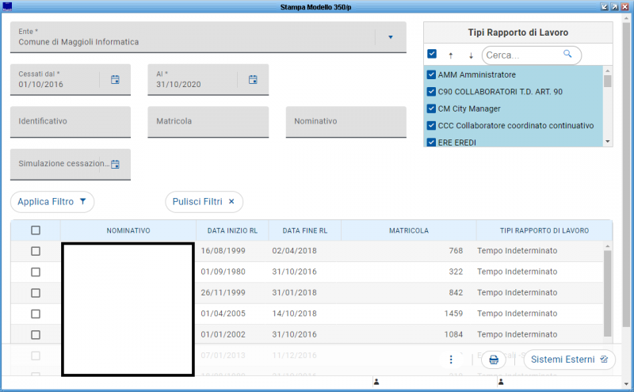Click the expand arrow in title bar
This screenshot has width=634, height=392.
[x=615, y=7]
